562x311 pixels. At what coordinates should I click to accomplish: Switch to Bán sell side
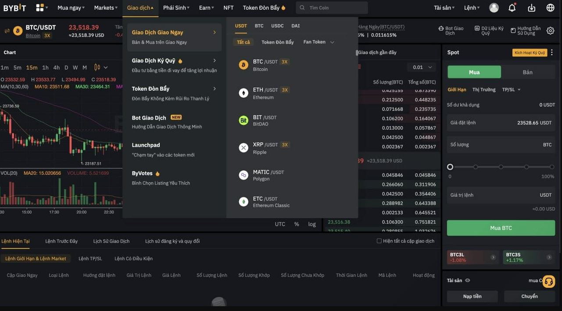pos(528,72)
